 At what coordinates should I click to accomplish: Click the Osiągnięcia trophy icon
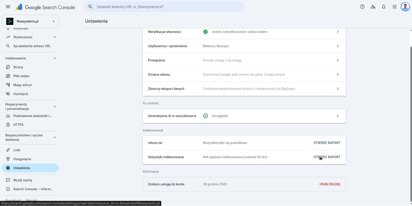coord(8,159)
